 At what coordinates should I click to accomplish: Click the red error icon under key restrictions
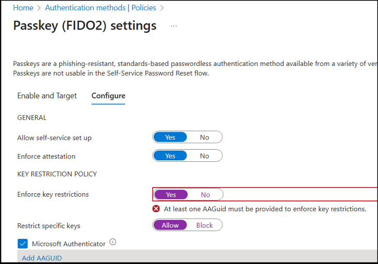(x=156, y=209)
